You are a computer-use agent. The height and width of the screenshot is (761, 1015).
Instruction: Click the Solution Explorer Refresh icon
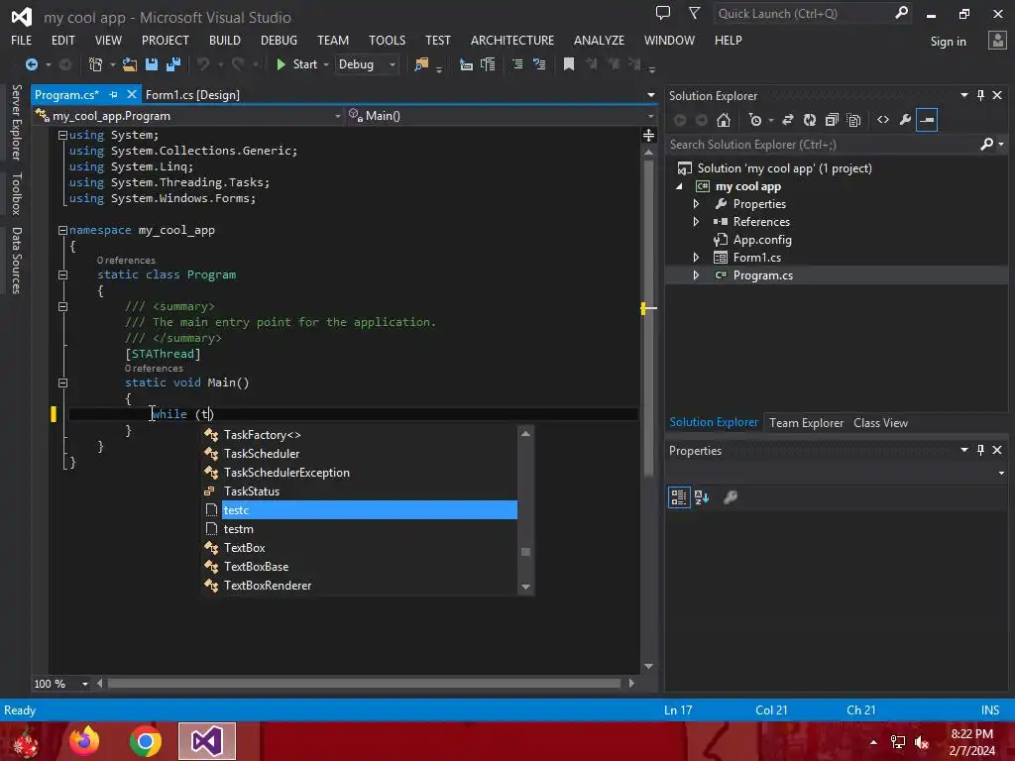(810, 120)
